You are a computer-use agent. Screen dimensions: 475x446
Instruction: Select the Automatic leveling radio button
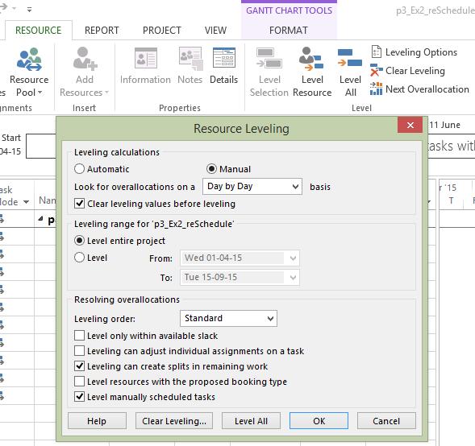[79, 169]
